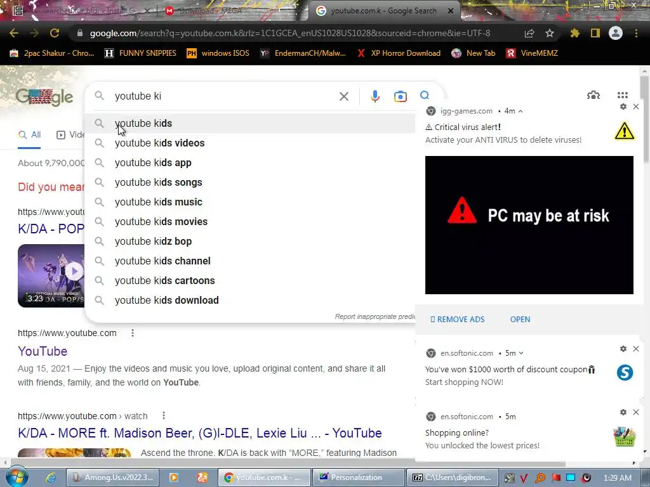
Task: Select suggestion youtube kids channel
Action: (x=250, y=261)
